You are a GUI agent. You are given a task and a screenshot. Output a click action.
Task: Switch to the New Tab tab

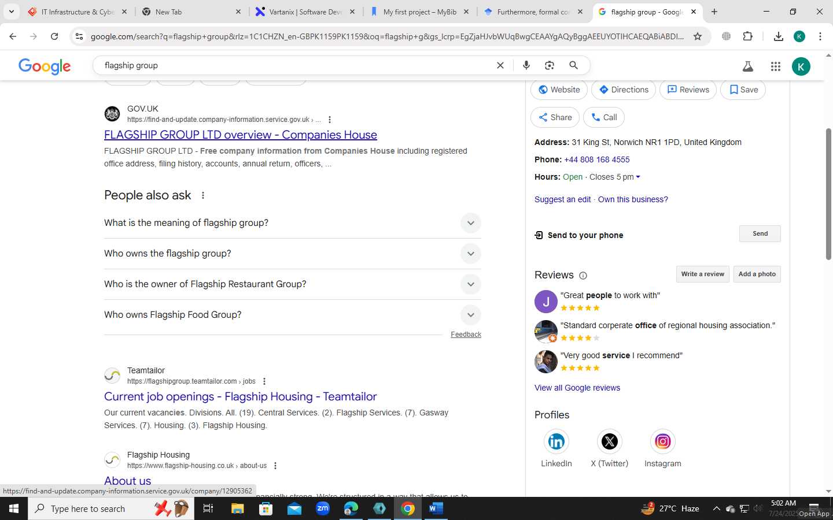coord(191,12)
